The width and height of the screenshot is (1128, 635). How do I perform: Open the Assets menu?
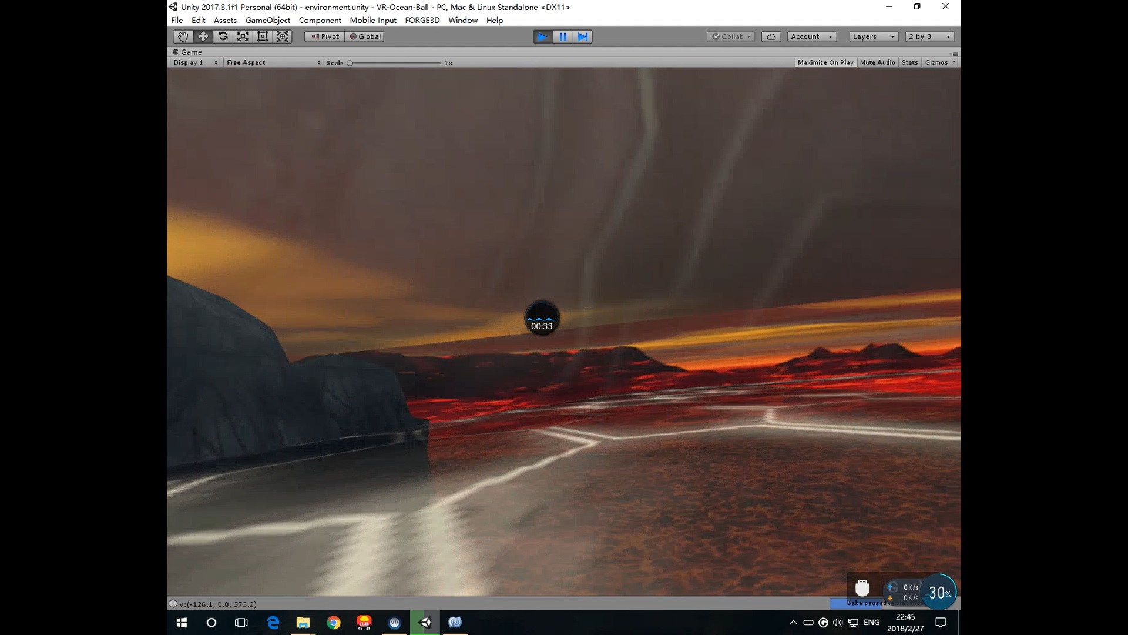click(225, 20)
